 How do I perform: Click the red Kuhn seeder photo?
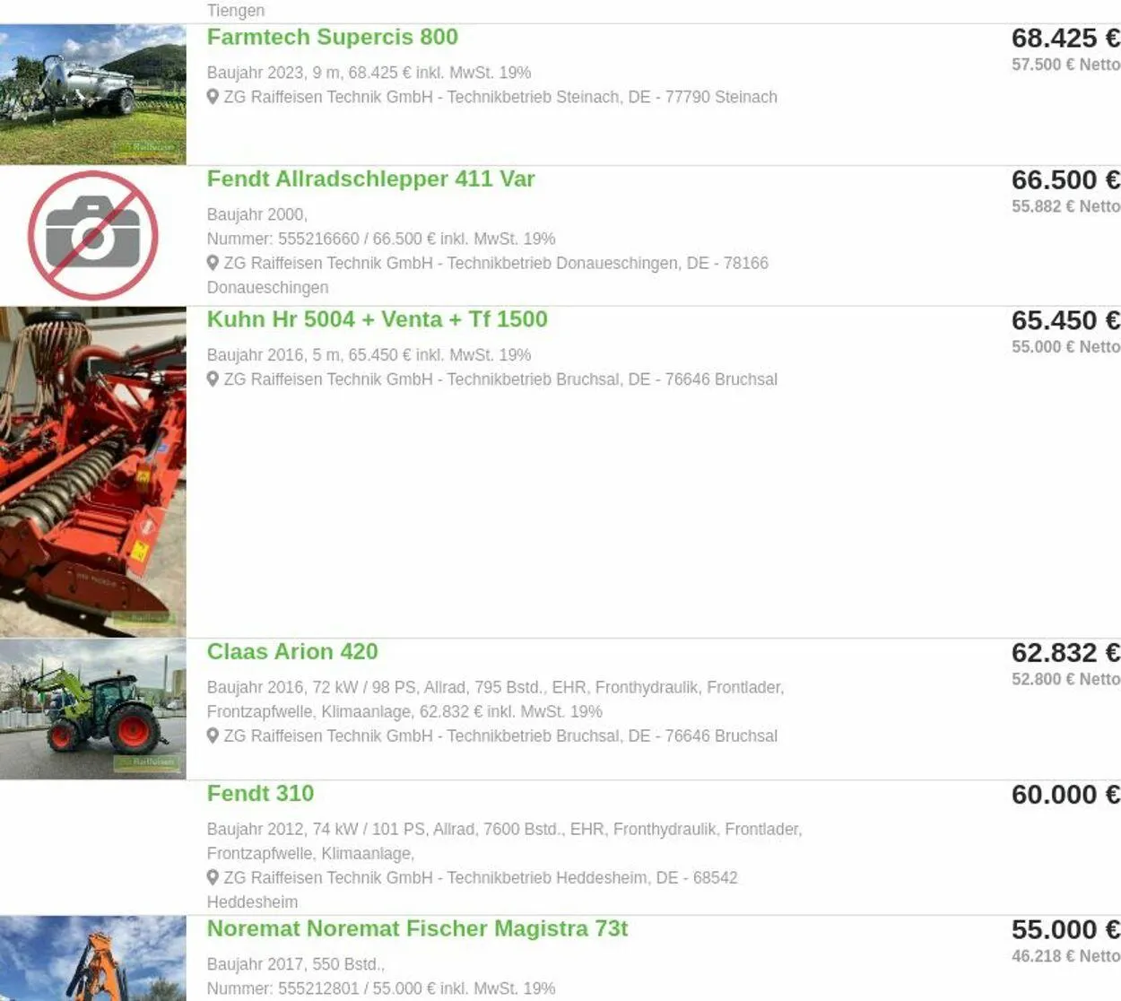[x=93, y=472]
